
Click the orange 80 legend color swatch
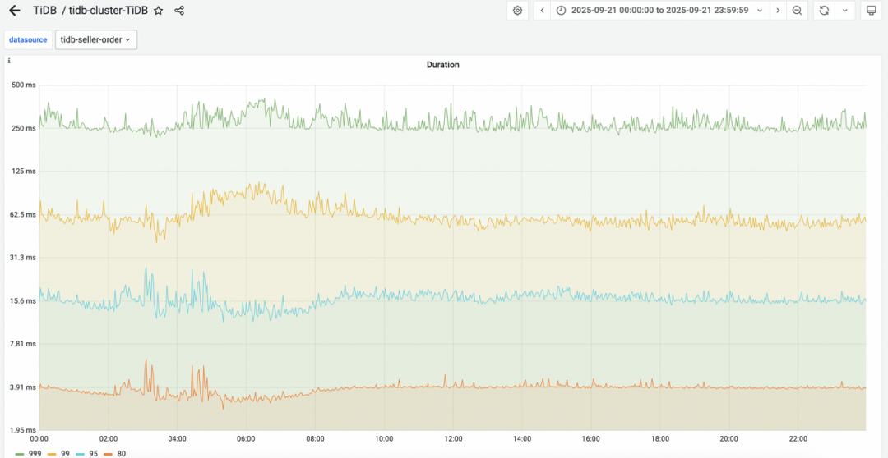107,453
